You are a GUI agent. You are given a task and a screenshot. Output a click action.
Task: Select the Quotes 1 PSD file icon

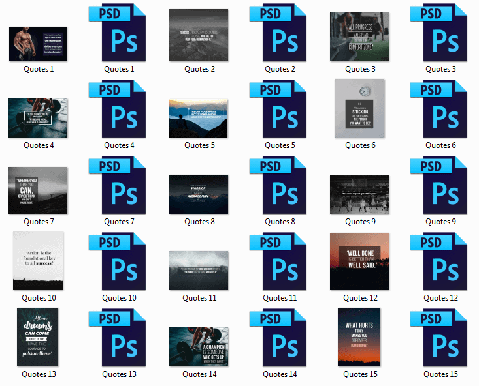(x=118, y=33)
